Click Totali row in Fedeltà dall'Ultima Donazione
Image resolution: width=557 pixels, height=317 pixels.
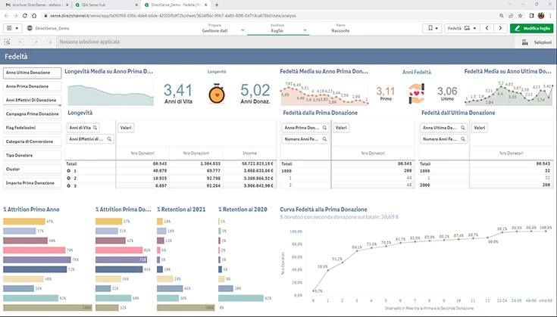coord(486,164)
